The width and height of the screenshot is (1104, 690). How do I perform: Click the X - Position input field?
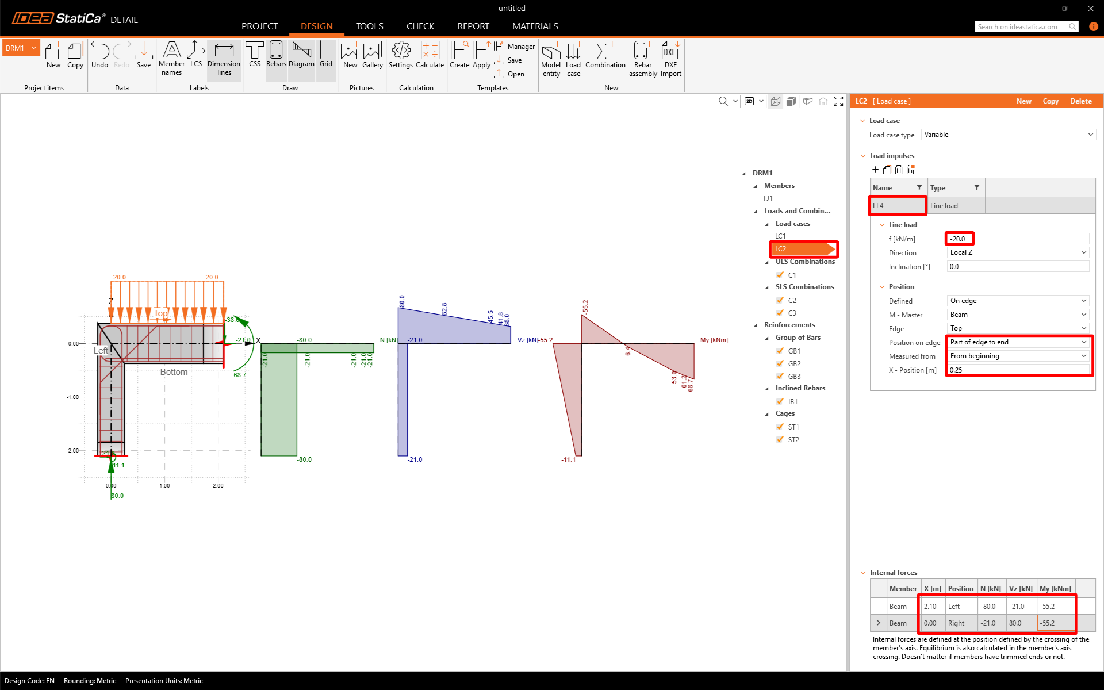pyautogui.click(x=1017, y=370)
